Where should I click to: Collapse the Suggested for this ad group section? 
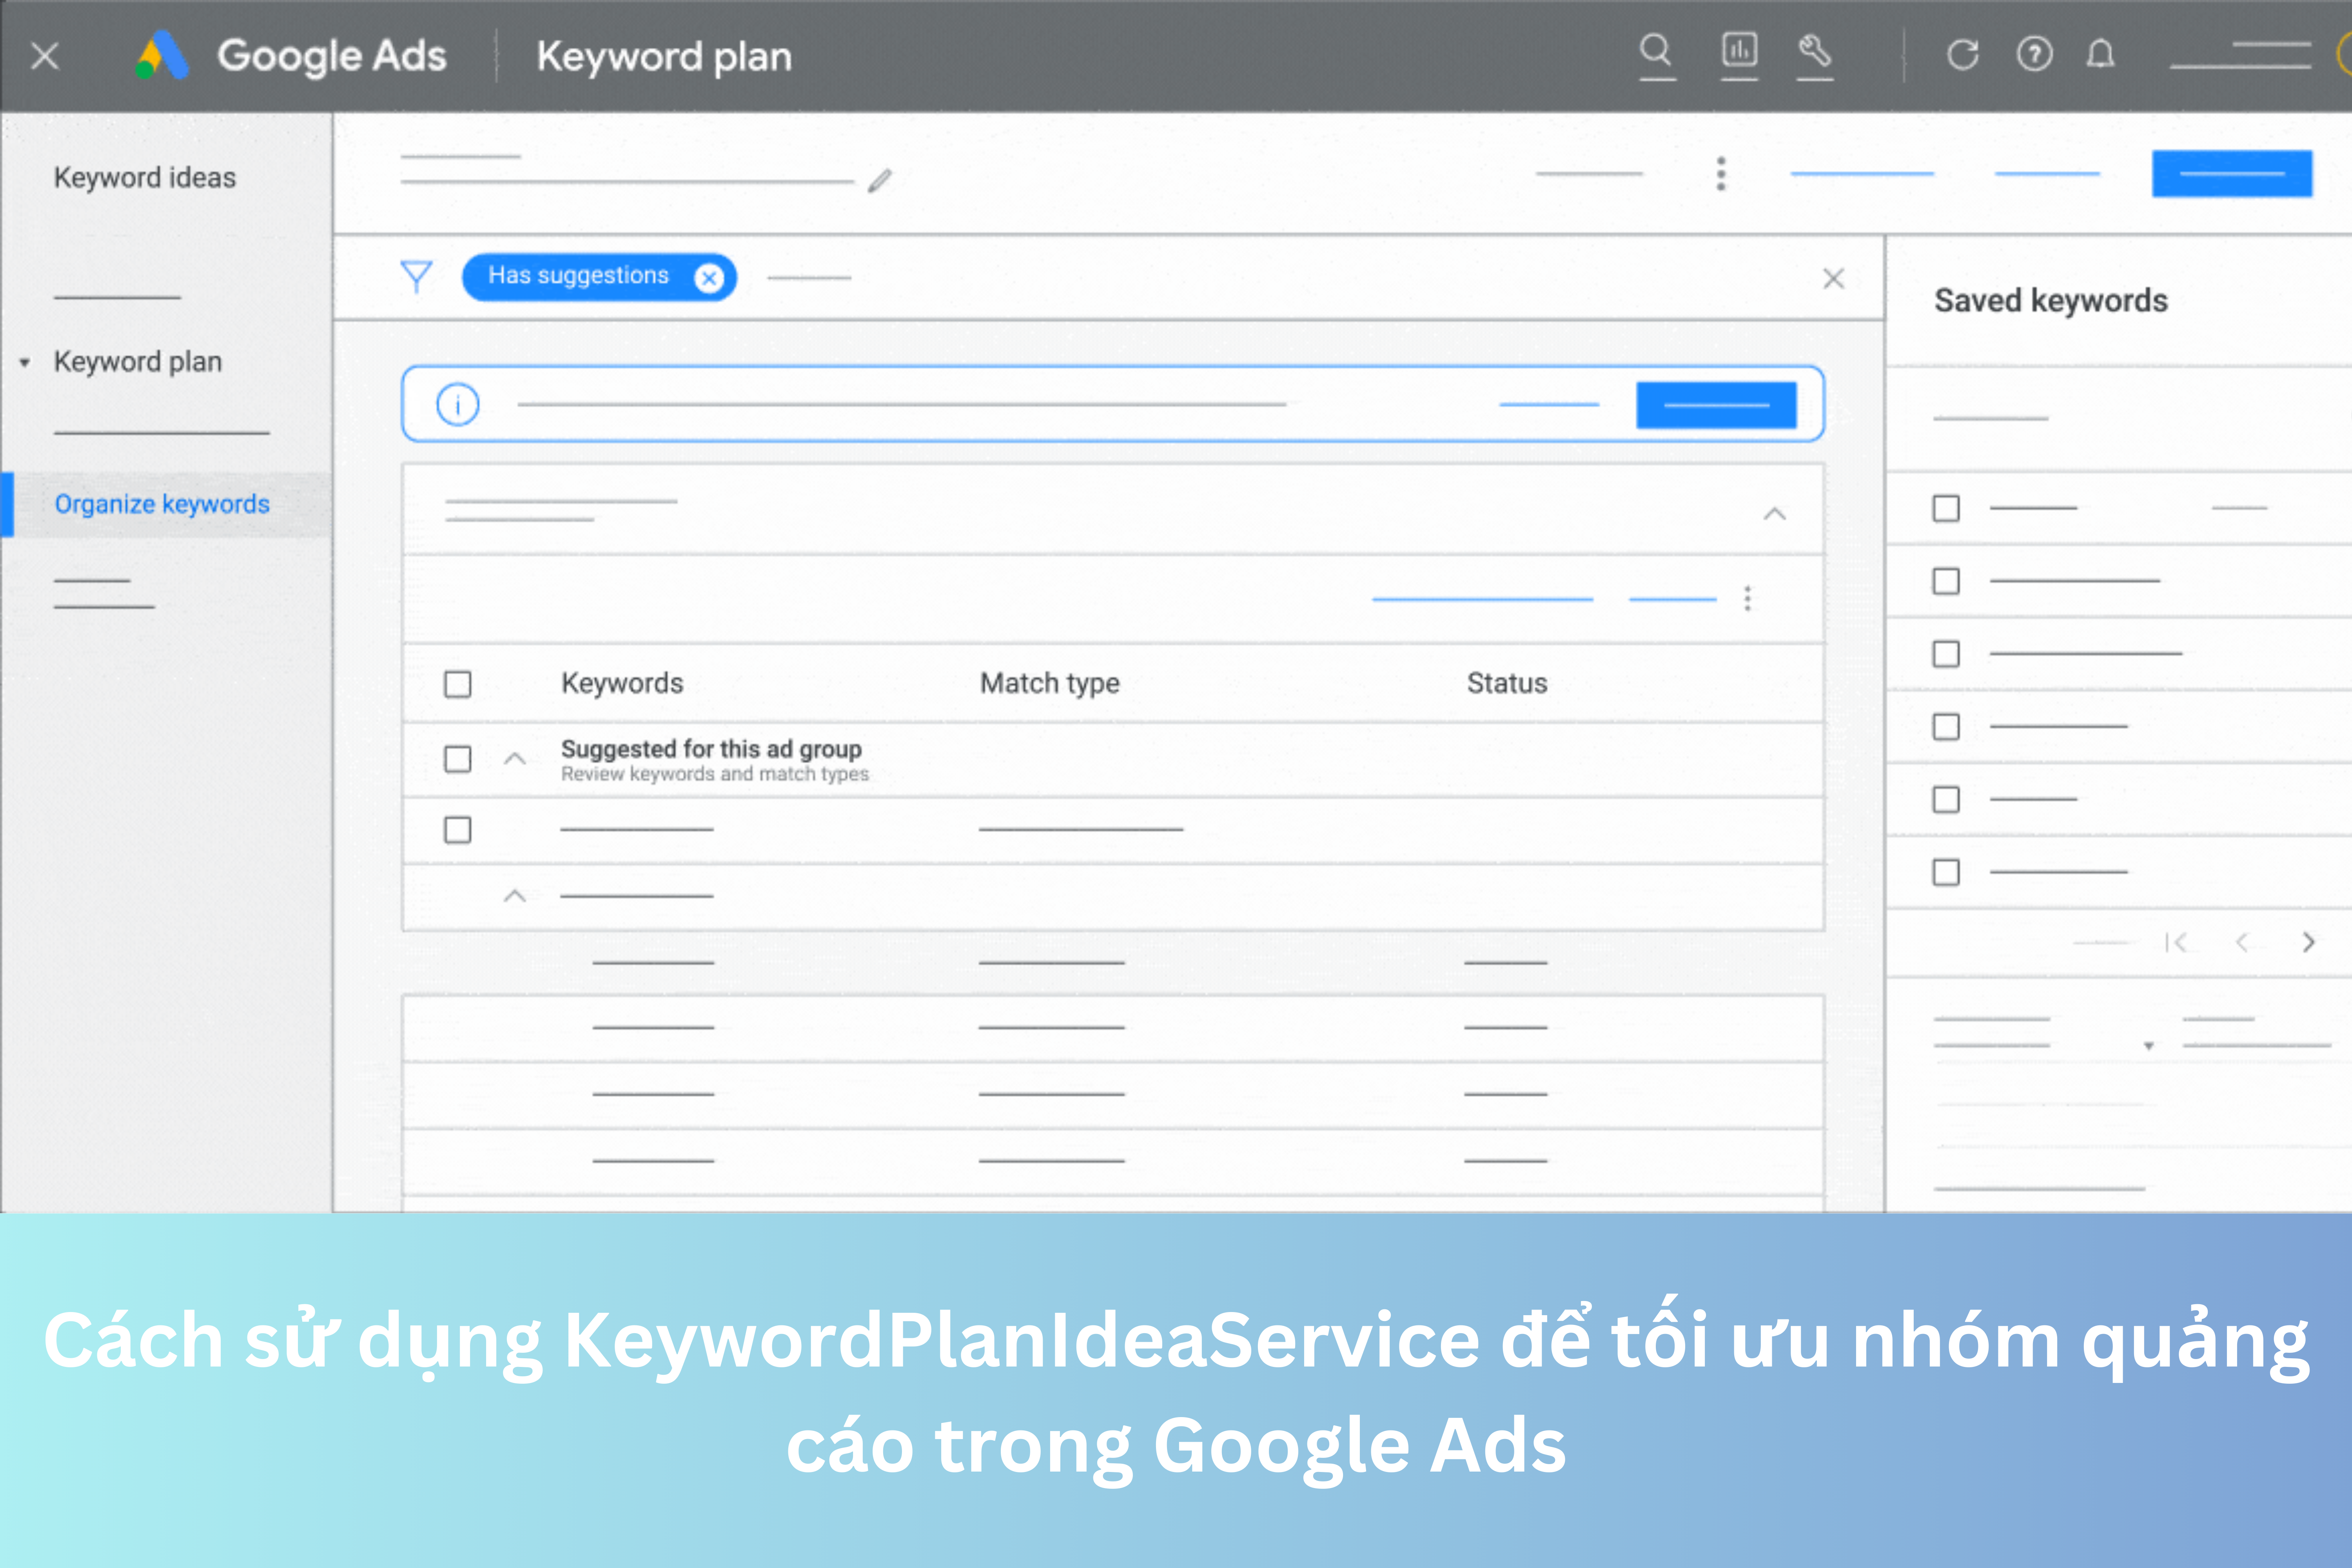click(516, 759)
